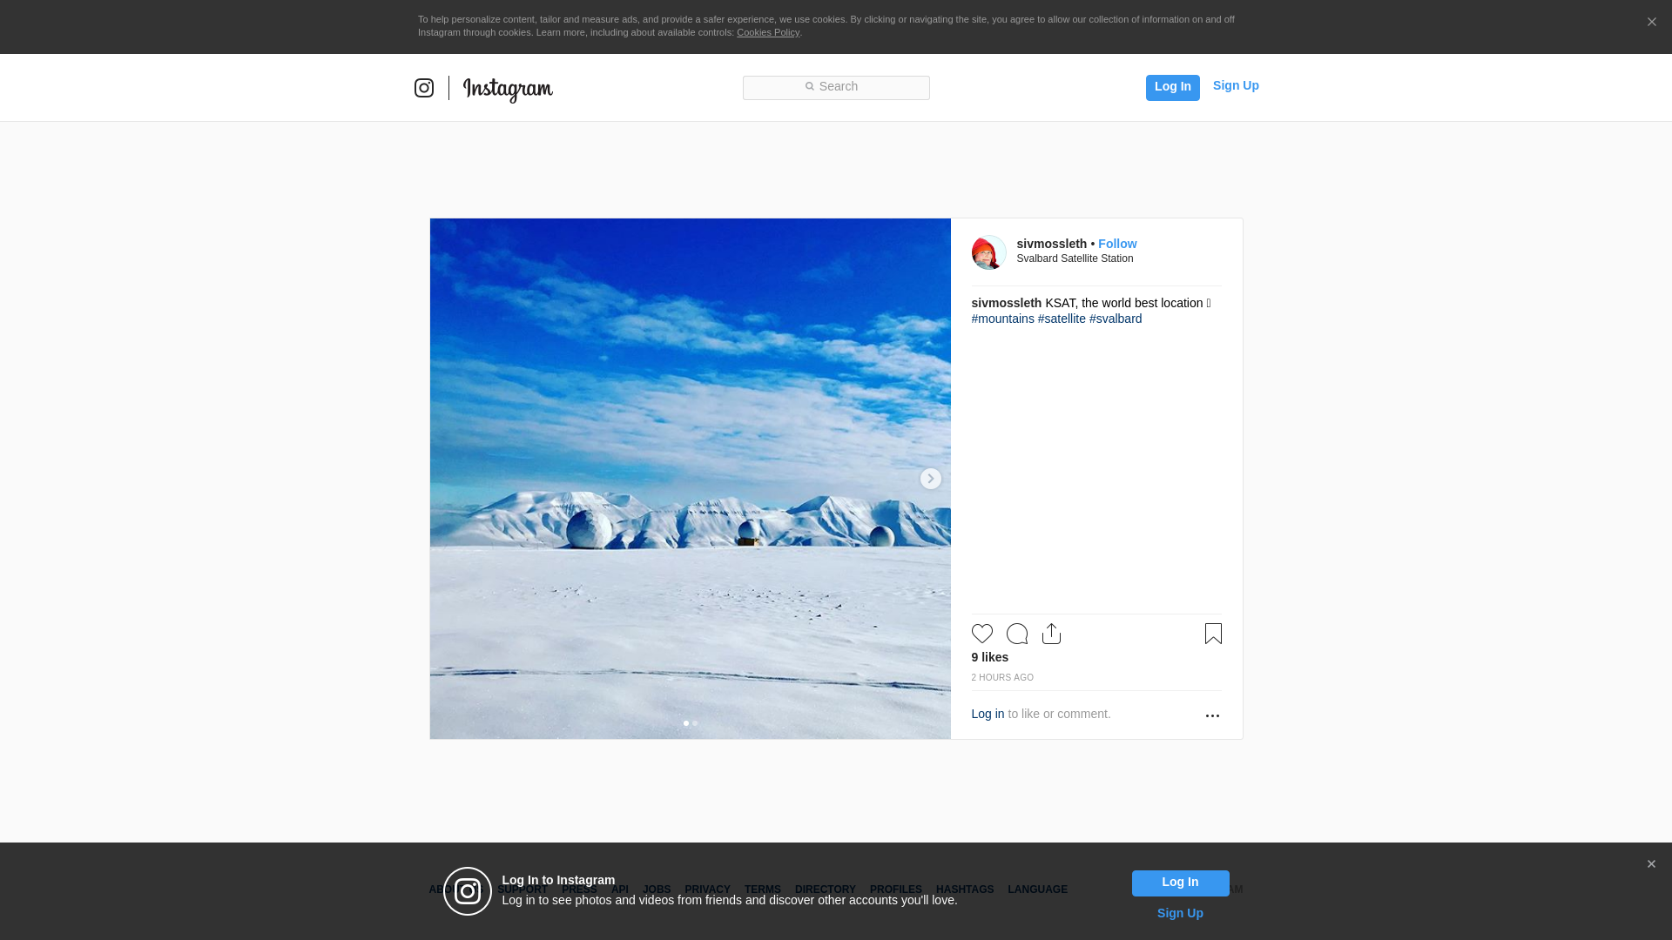This screenshot has height=940, width=1672.
Task: Click the Instagram camera logo icon
Action: coord(424,88)
